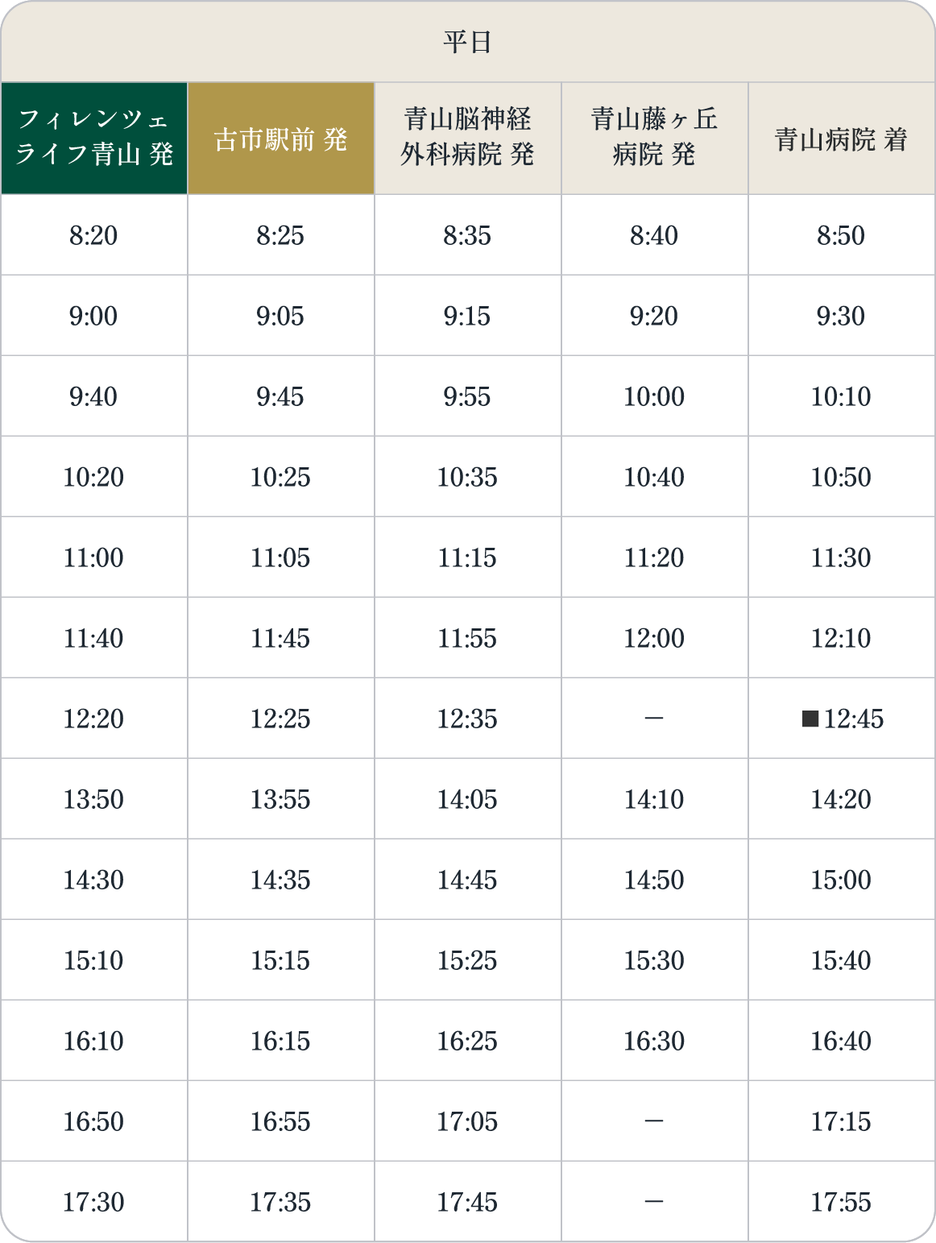The height and width of the screenshot is (1243, 936).
Task: Click the 平日 header banner
Action: coord(467,41)
